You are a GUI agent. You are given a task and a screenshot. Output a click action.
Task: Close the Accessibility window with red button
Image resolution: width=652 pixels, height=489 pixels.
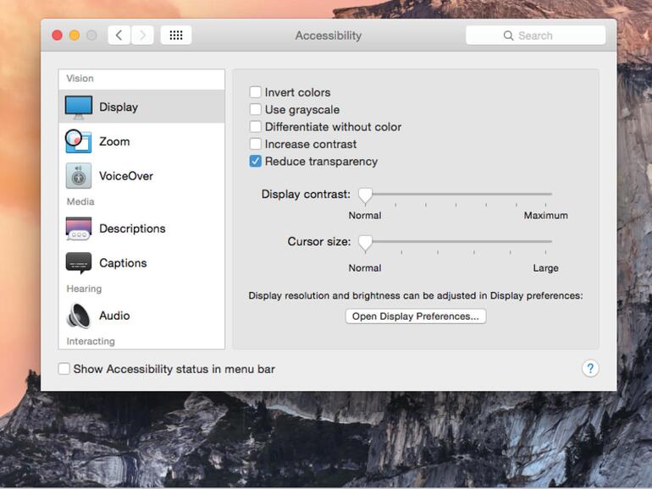point(58,36)
